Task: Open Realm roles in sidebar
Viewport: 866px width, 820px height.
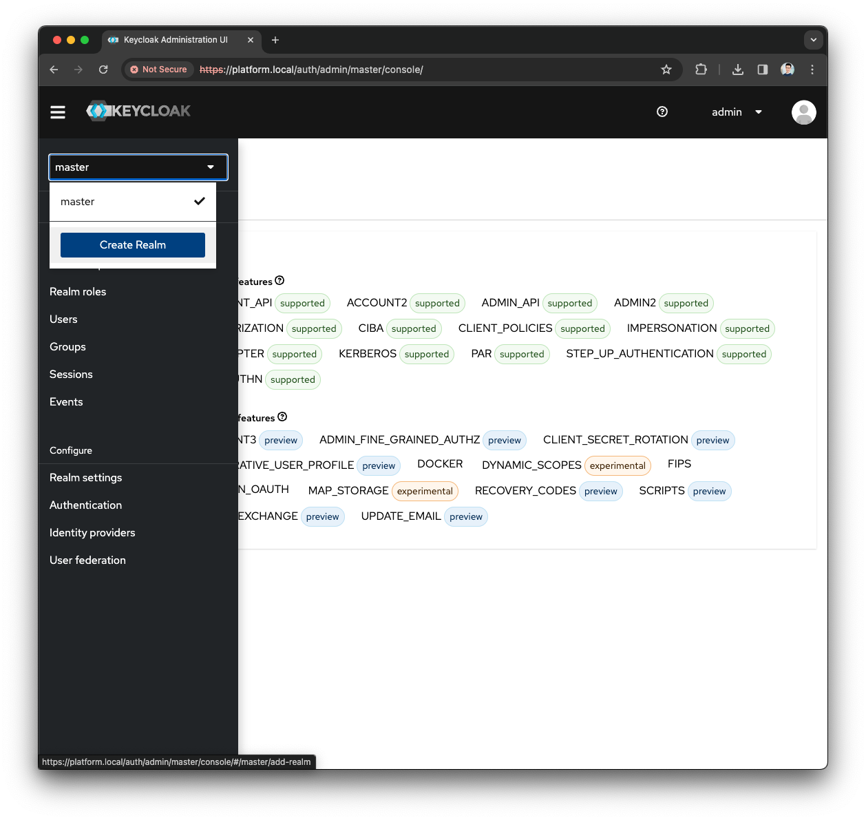Action: pyautogui.click(x=78, y=292)
